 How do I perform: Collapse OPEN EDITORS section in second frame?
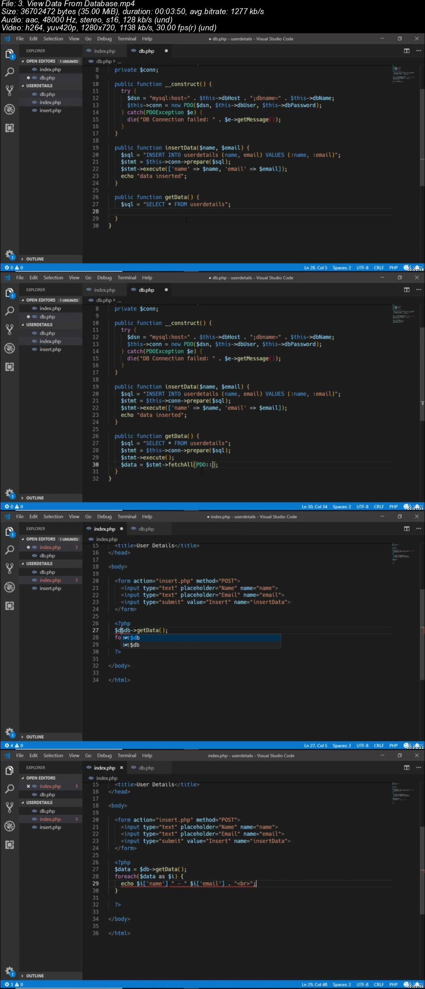41,300
